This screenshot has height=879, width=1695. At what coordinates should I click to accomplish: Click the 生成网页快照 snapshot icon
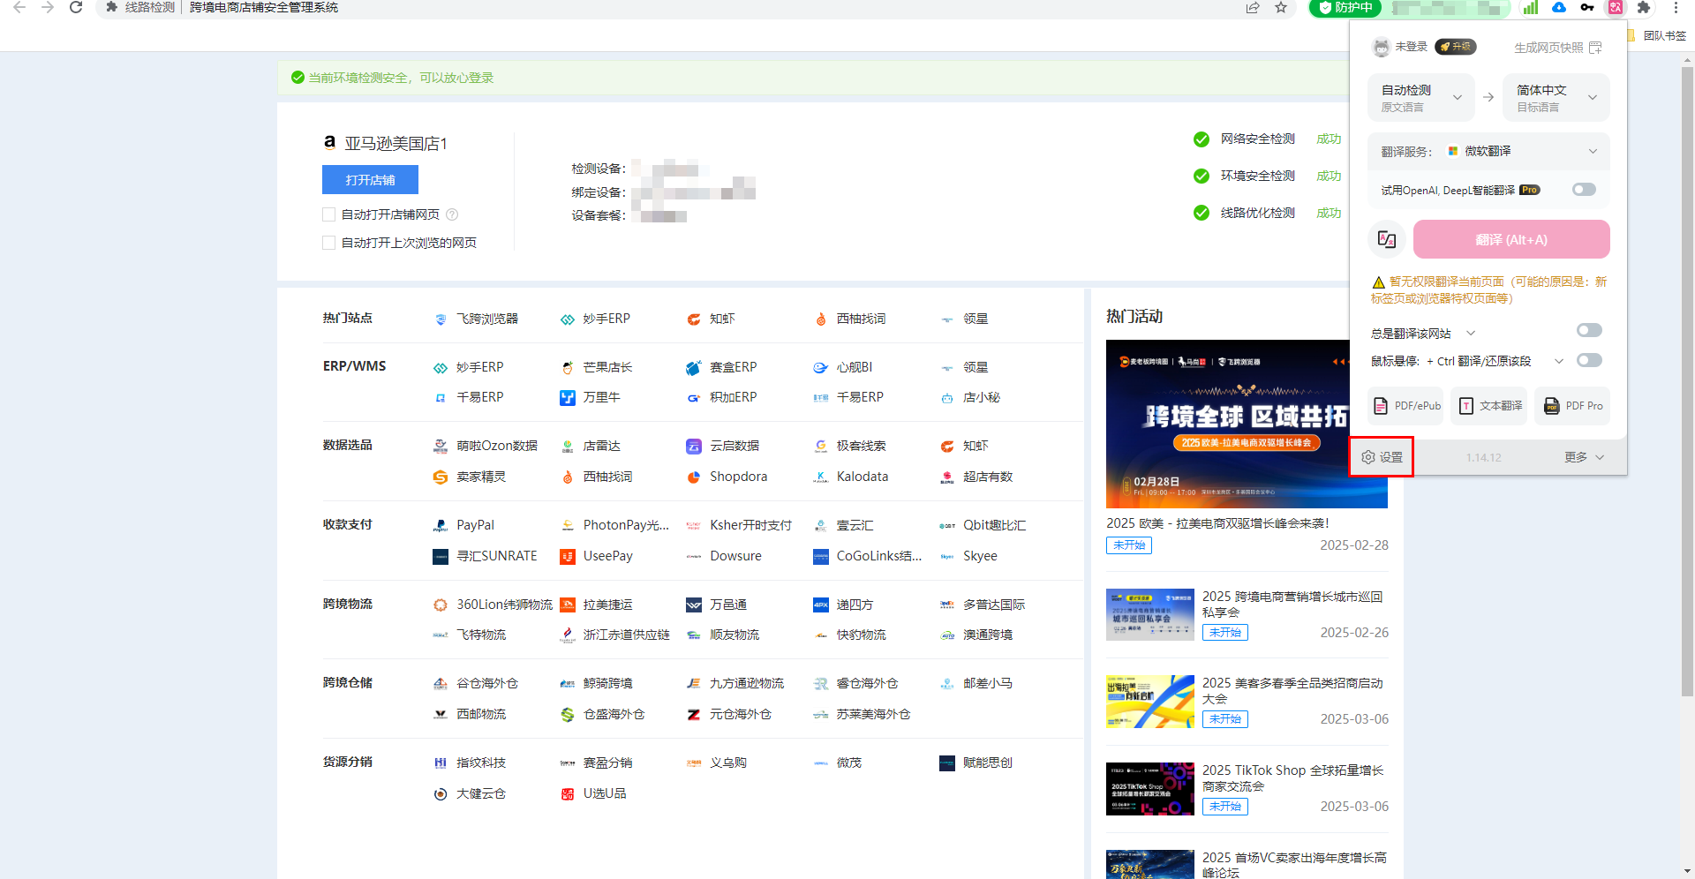[x=1595, y=48]
